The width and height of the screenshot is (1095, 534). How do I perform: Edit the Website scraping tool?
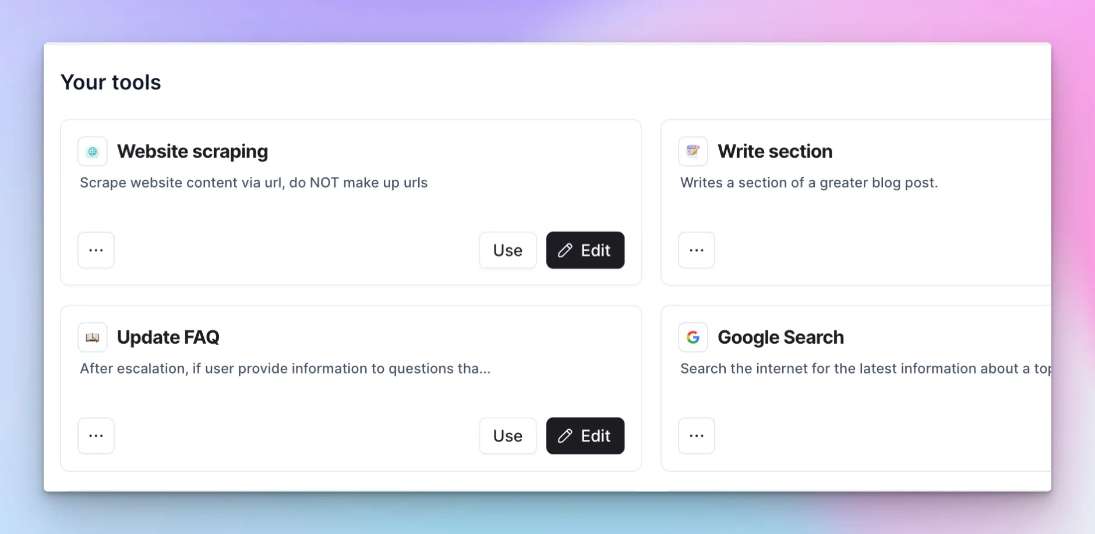[x=585, y=250]
